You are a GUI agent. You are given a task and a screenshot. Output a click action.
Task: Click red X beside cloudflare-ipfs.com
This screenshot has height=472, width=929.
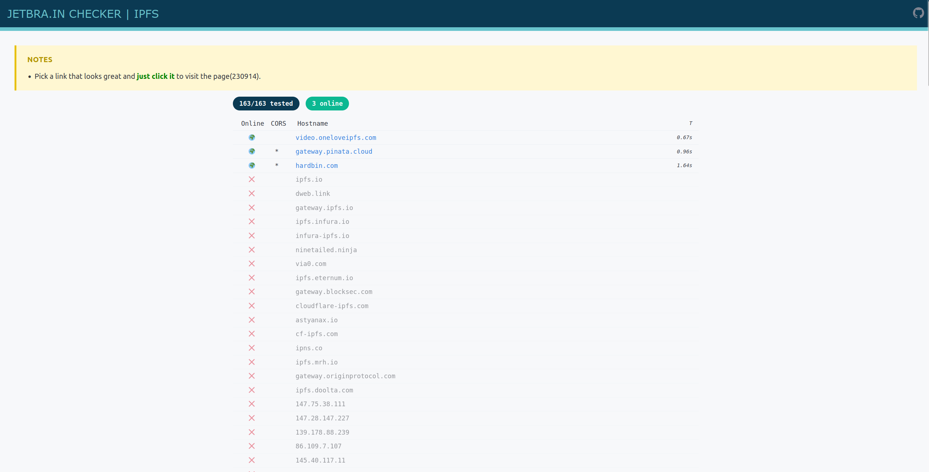(x=252, y=306)
